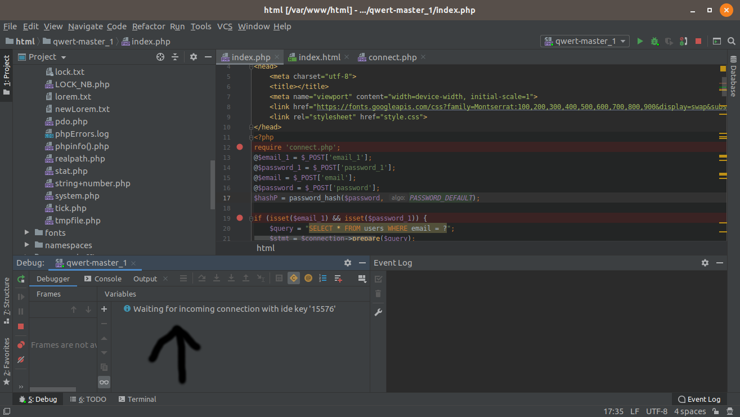Add a new watch with the plus icon

[104, 309]
